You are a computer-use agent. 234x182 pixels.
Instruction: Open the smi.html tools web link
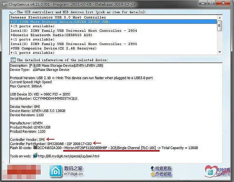coord(69,156)
